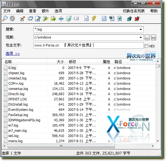Select the comsetup.log file row
Image resolution: width=166 pixels, height=161 pixels.
(79, 89)
